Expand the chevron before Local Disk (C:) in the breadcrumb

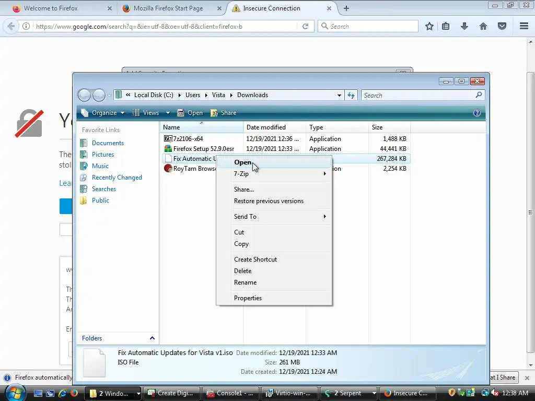point(128,95)
